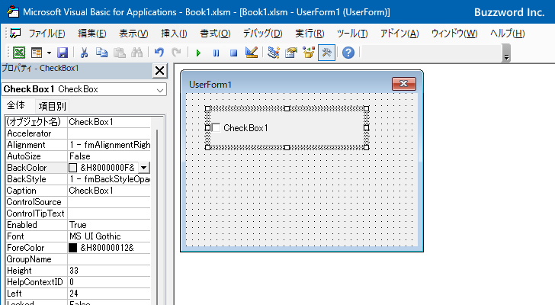Click the Cut scissors icon
The height and width of the screenshot is (305, 555).
[84, 53]
